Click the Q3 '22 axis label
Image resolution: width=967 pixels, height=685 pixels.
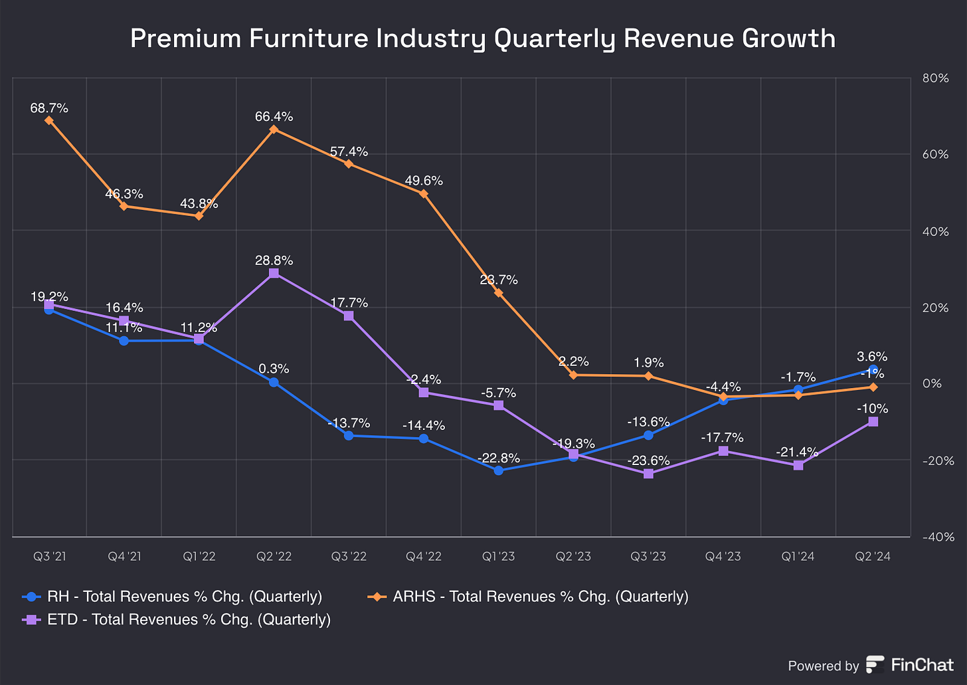pos(349,557)
